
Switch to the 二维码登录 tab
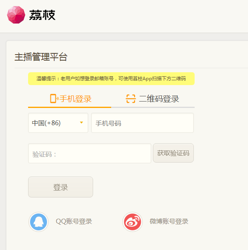[x=159, y=99]
